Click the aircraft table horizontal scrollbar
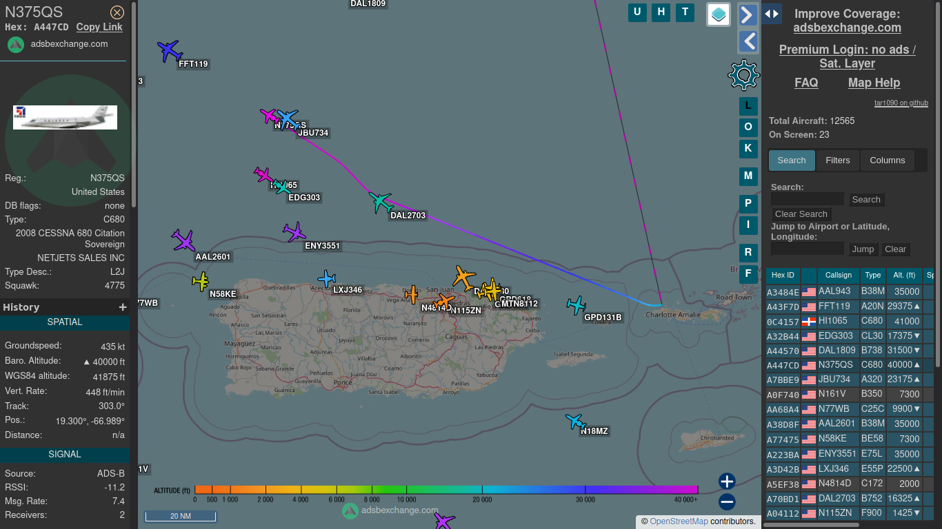Viewport: 942px width, 529px height. [812, 525]
